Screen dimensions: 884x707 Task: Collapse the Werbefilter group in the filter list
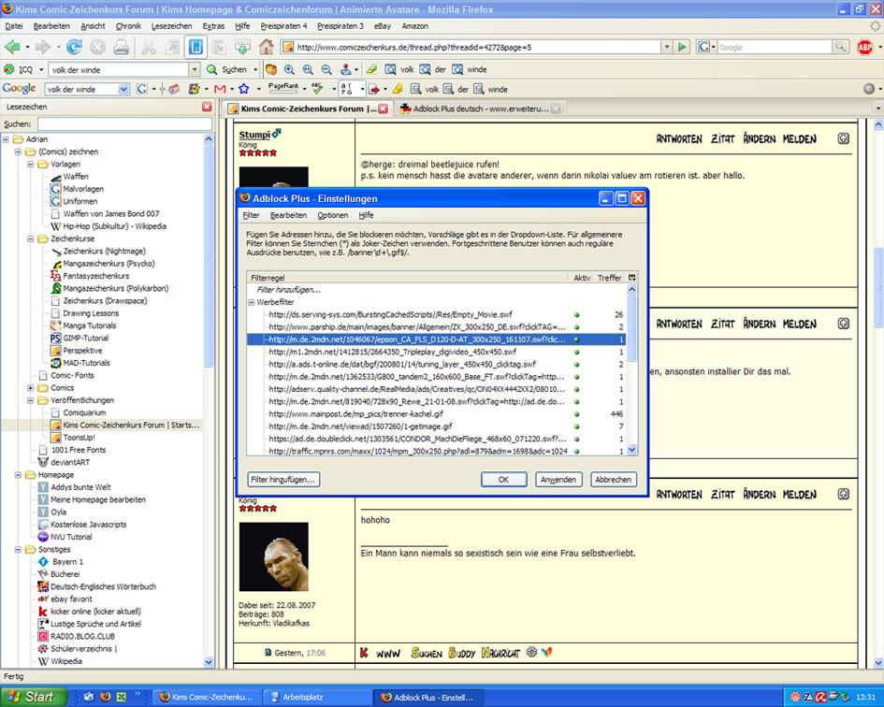pyautogui.click(x=252, y=303)
